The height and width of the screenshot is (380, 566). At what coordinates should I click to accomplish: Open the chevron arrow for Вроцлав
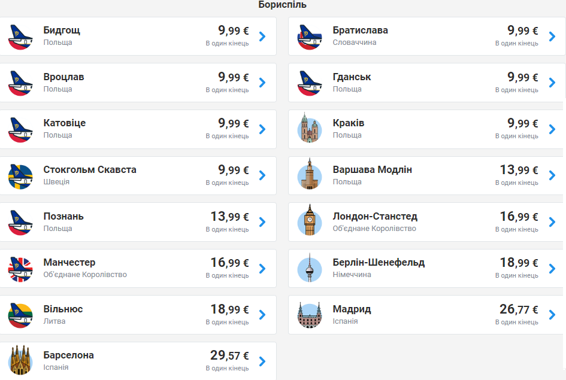click(262, 83)
